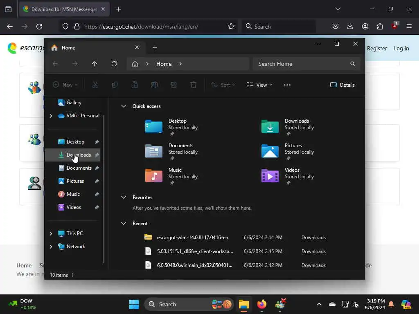Select Downloads in the navigation sidebar
This screenshot has height=314, width=419.
point(73,155)
